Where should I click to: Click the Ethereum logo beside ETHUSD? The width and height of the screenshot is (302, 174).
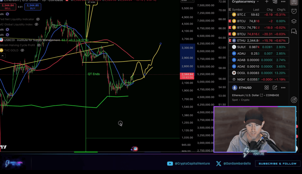tap(234, 88)
